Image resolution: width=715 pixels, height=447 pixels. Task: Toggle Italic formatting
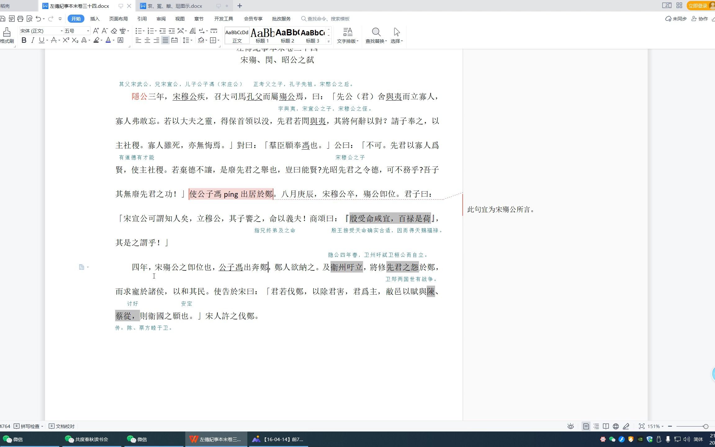click(x=33, y=40)
